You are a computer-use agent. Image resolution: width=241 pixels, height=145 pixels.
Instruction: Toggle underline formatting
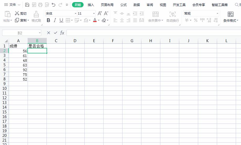tap(61, 20)
